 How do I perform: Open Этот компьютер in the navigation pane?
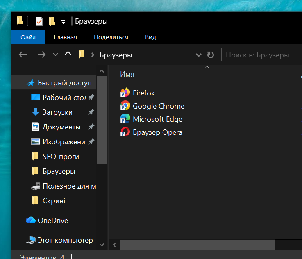[65, 240]
